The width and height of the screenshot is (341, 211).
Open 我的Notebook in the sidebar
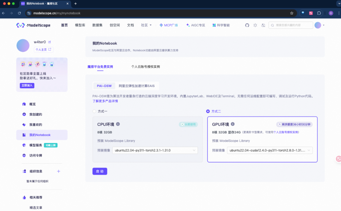pos(42,135)
